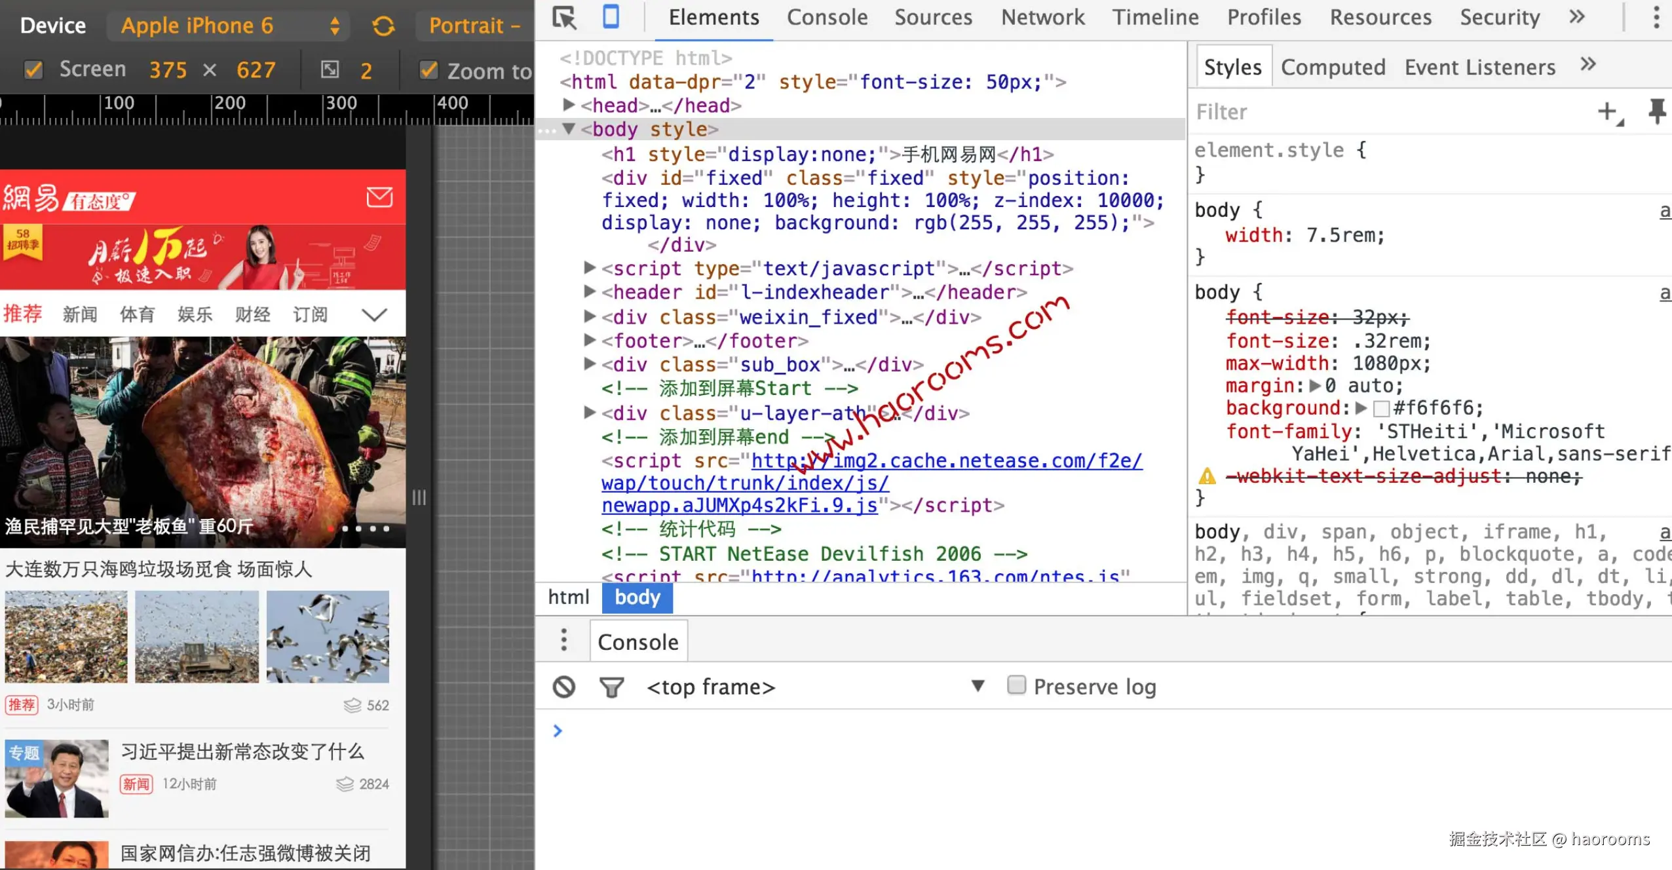Click the New Style Rule plus icon
Screen dimensions: 1672x870
1607,111
